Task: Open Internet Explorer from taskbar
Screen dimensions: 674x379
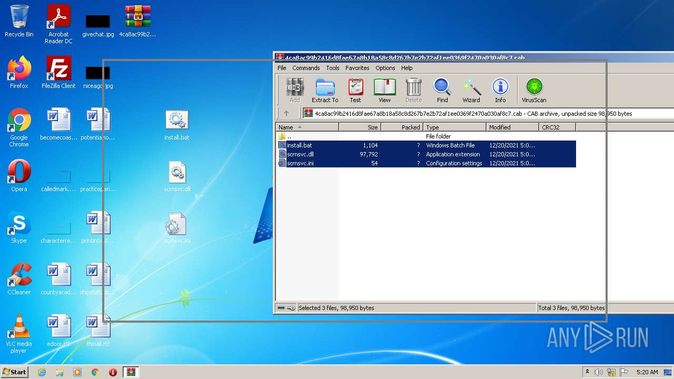Action: (42, 372)
